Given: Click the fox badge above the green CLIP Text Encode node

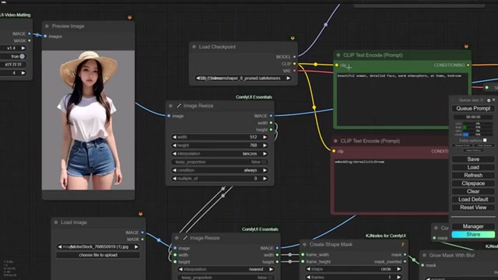Looking at the screenshot, I should coord(466,47).
